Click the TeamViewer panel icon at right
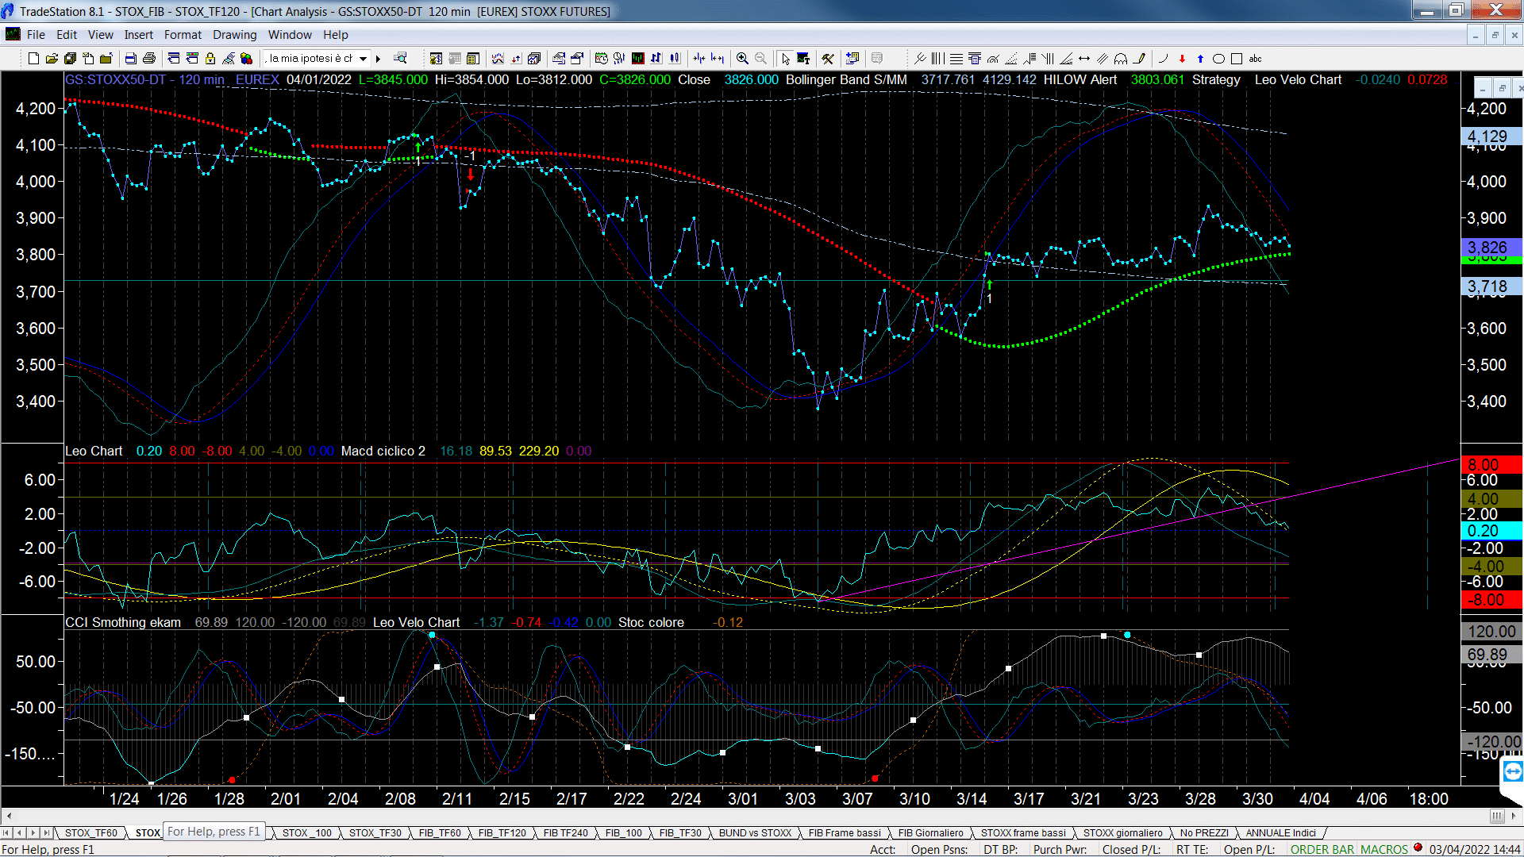 [x=1512, y=771]
